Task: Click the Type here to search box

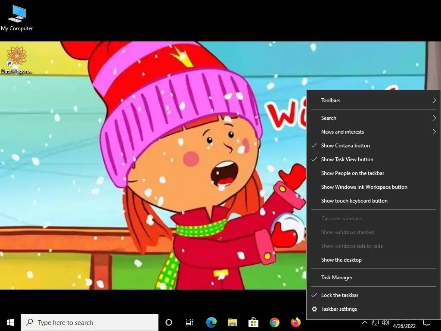Action: [90, 322]
